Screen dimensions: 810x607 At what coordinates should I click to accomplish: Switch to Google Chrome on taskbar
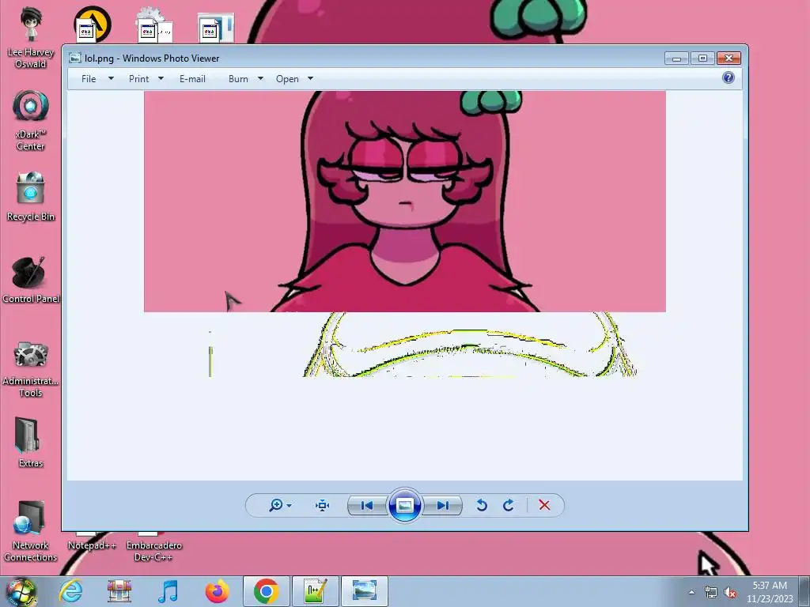click(x=266, y=591)
